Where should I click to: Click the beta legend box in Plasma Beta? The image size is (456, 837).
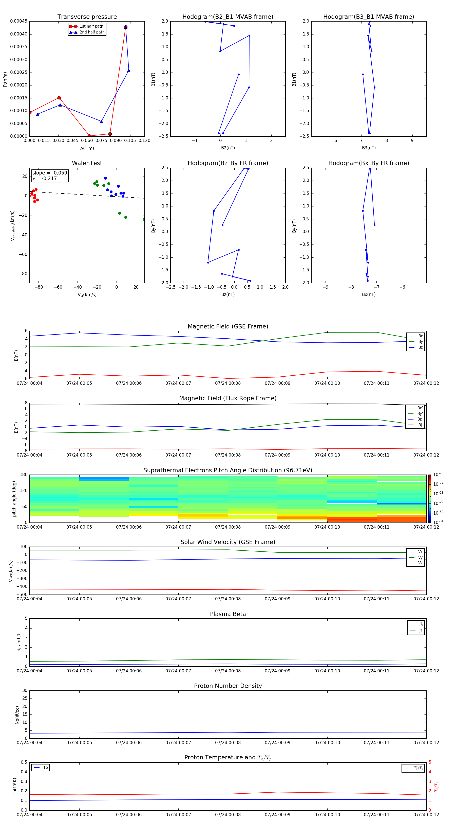point(416,627)
